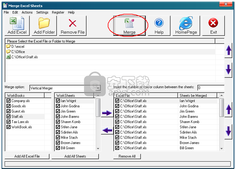Uncheck the Tax Law.xls workbook
Screen dimensions: 235x169
coord(8,122)
